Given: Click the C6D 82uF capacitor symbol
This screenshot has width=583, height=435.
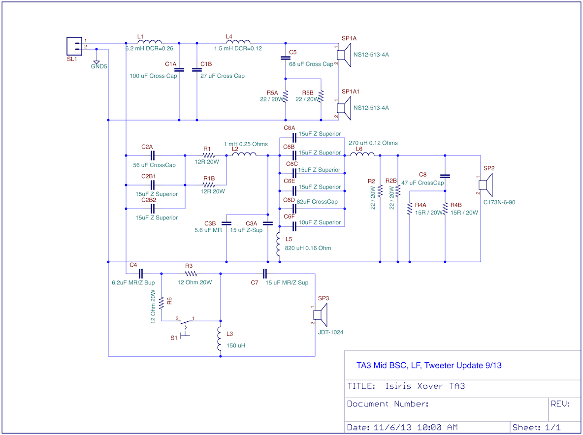Looking at the screenshot, I should point(294,208).
